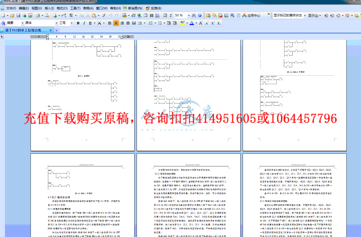This screenshot has height=237, width=361.
Task: Toggle underline formatting
Action: pos(90,23)
